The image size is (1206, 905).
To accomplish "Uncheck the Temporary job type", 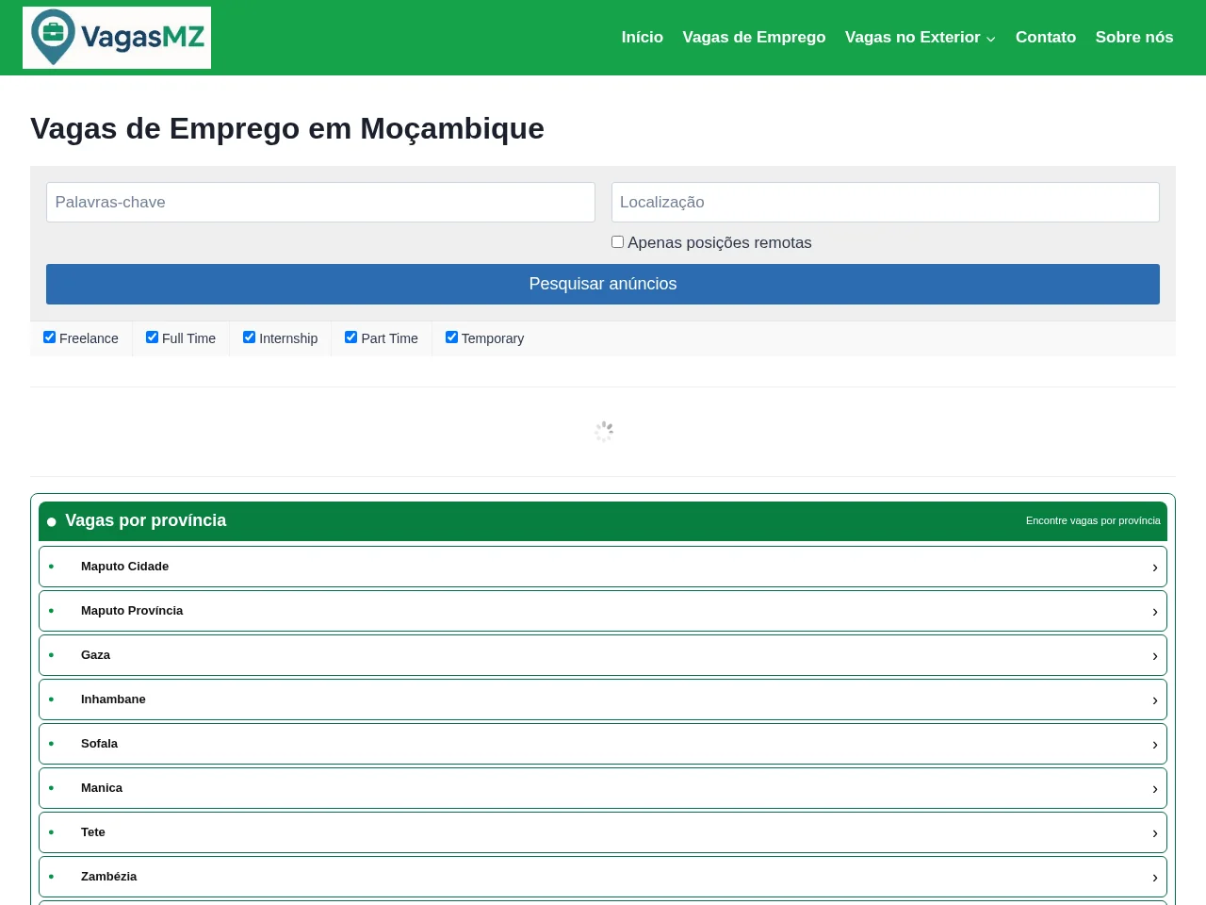I will point(452,337).
